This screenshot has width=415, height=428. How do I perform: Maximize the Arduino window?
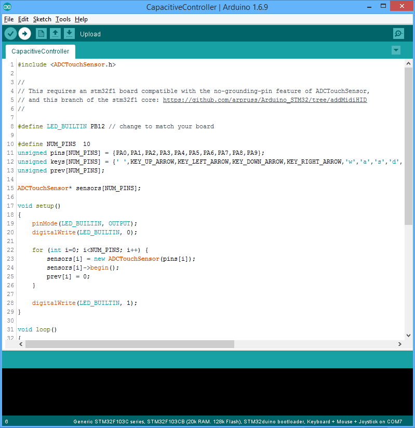[x=383, y=6]
